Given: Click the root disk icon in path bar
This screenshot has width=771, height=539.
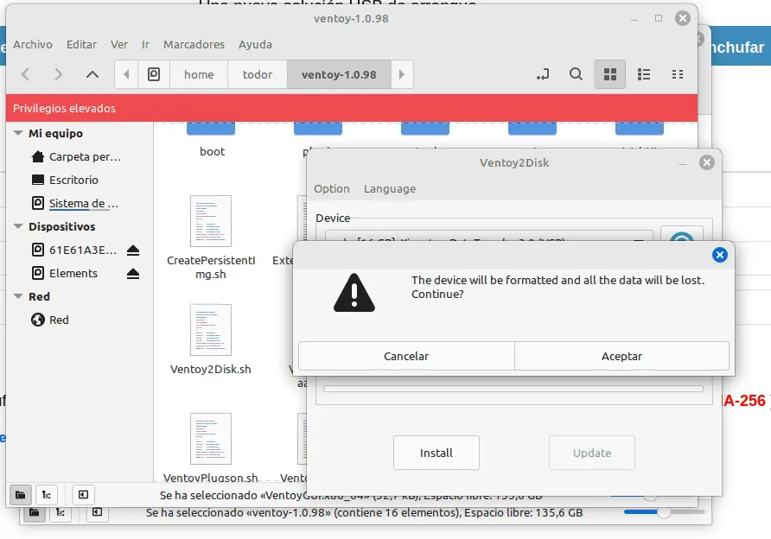Looking at the screenshot, I should 154,74.
